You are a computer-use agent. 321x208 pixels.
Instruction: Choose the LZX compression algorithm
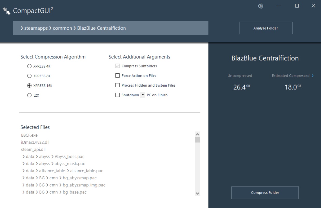pyautogui.click(x=29, y=95)
